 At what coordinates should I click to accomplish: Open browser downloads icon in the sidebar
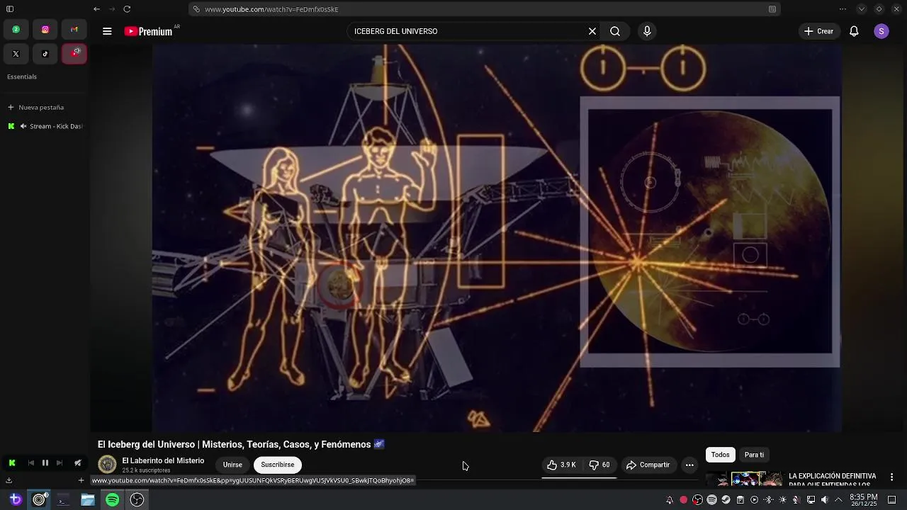click(9, 480)
